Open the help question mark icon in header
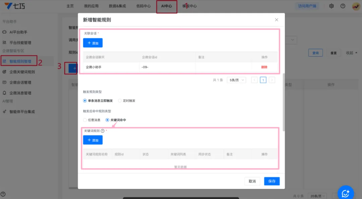 pyautogui.click(x=343, y=6)
